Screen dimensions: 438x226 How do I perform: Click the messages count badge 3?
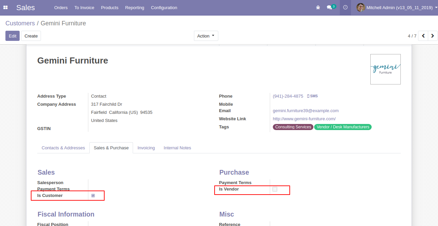(x=334, y=6)
